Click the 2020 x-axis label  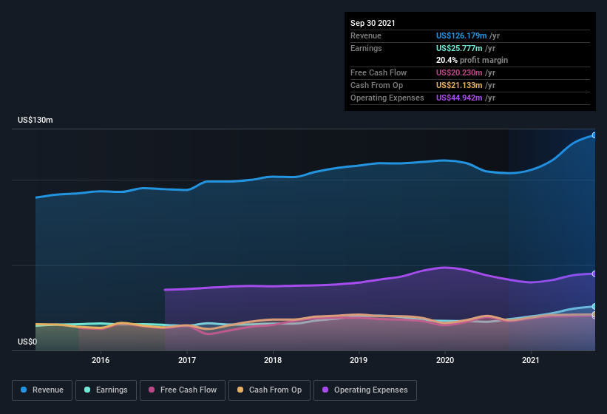pos(445,360)
